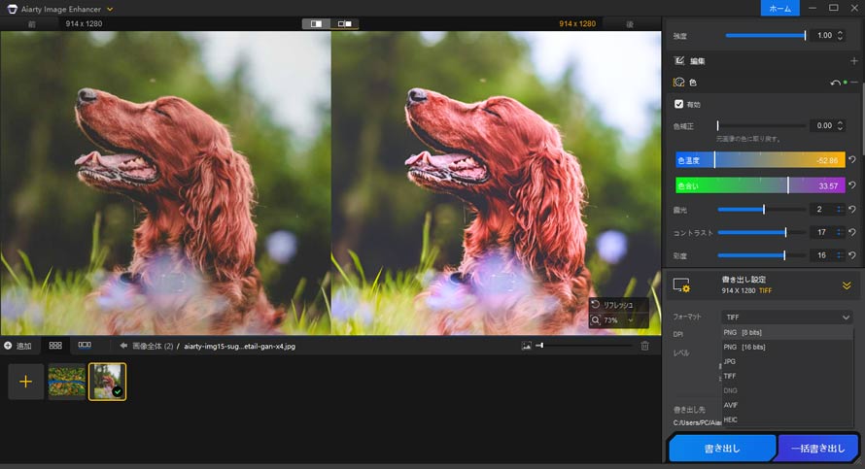Click the 編集 edit section icon

[679, 60]
